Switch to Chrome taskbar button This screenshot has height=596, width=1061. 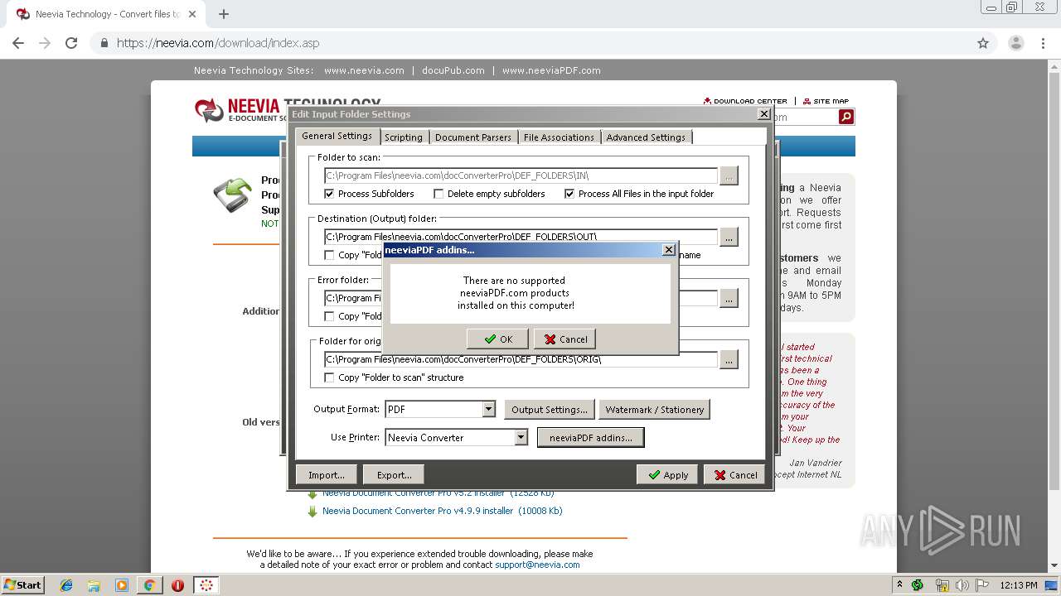click(149, 585)
